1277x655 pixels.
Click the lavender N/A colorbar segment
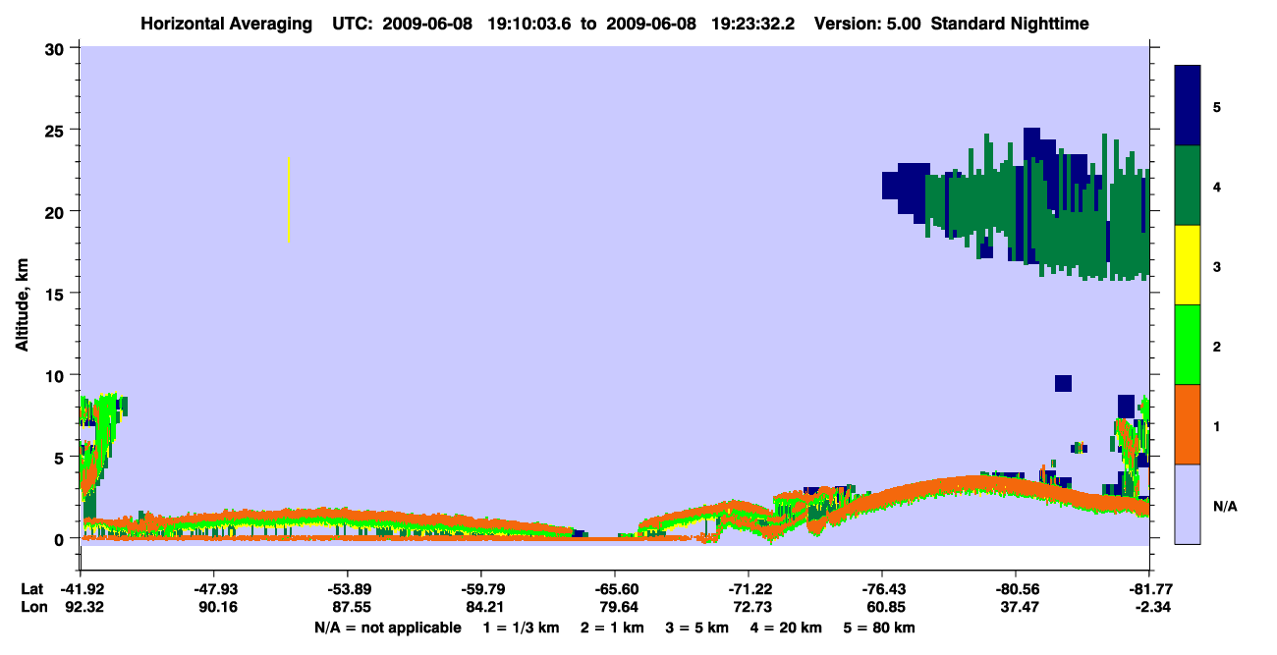click(1188, 504)
